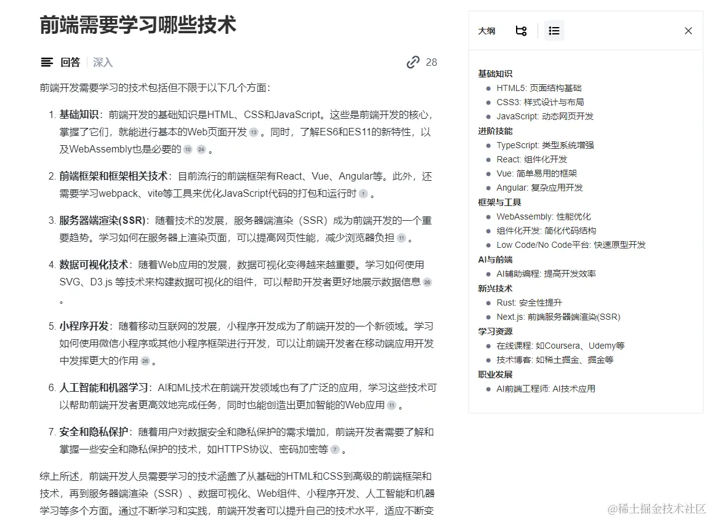Select outline item Rust: 安全性提升

tap(529, 303)
